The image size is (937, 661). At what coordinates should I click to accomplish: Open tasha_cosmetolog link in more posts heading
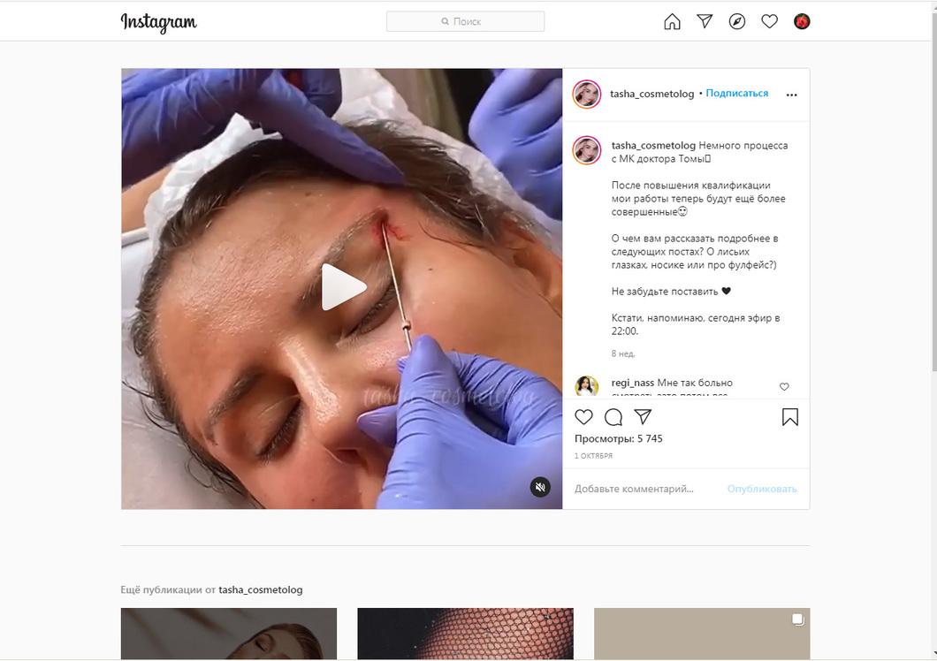tap(261, 589)
